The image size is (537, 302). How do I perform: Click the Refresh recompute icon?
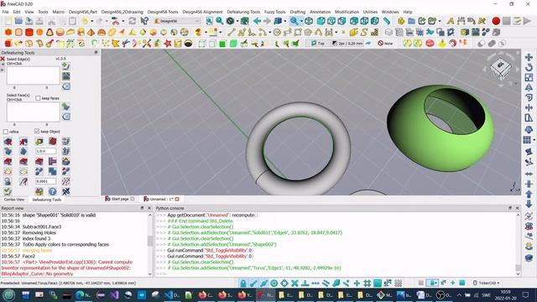tap(133, 21)
